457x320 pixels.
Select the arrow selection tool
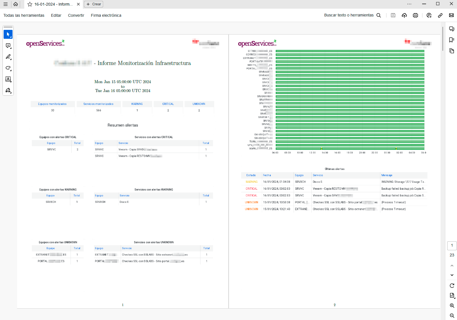(8, 34)
